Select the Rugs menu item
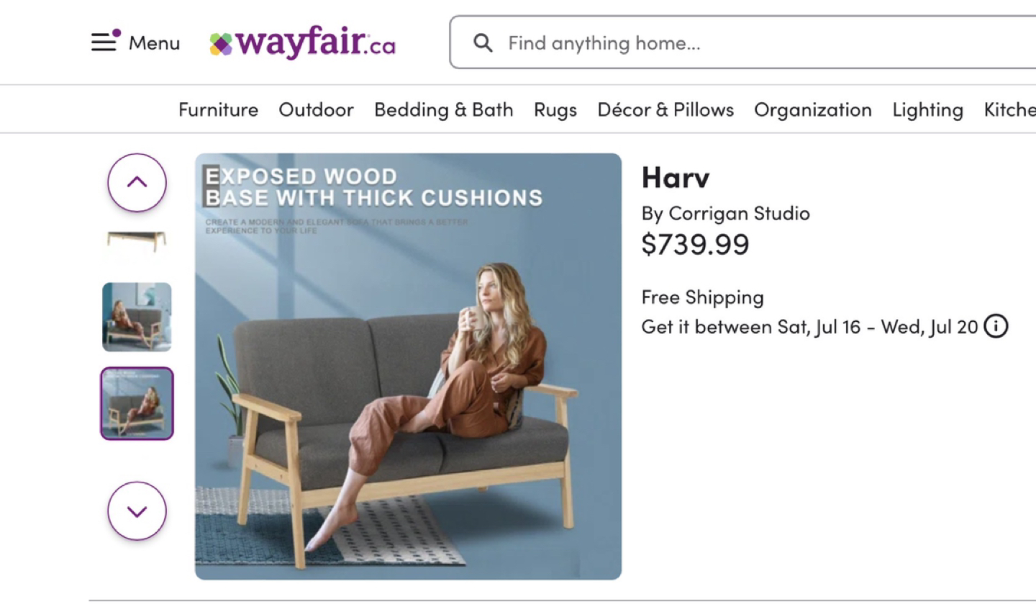 tap(555, 109)
